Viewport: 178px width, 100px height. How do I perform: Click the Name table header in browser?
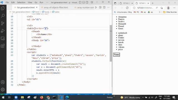117,54
